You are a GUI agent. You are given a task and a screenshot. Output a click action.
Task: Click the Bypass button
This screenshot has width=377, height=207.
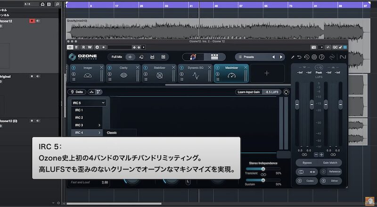(x=307, y=163)
